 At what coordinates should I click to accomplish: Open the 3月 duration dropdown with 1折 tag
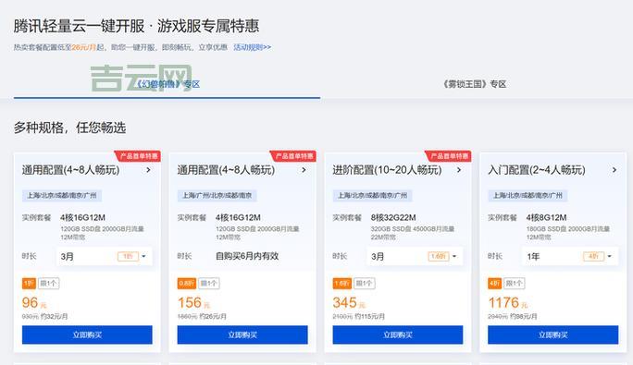(104, 256)
